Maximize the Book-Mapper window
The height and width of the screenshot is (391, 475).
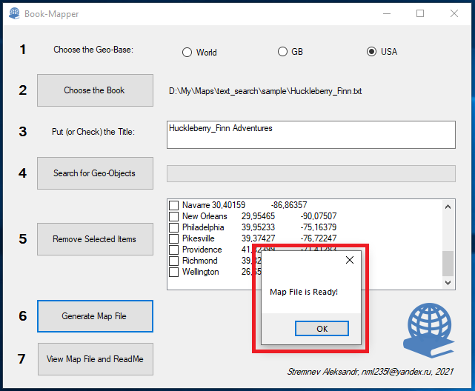pyautogui.click(x=420, y=13)
